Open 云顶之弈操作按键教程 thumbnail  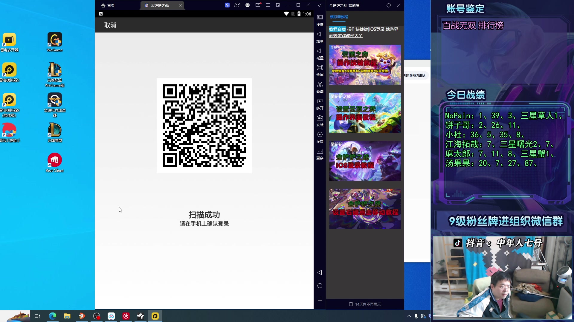coord(365,65)
